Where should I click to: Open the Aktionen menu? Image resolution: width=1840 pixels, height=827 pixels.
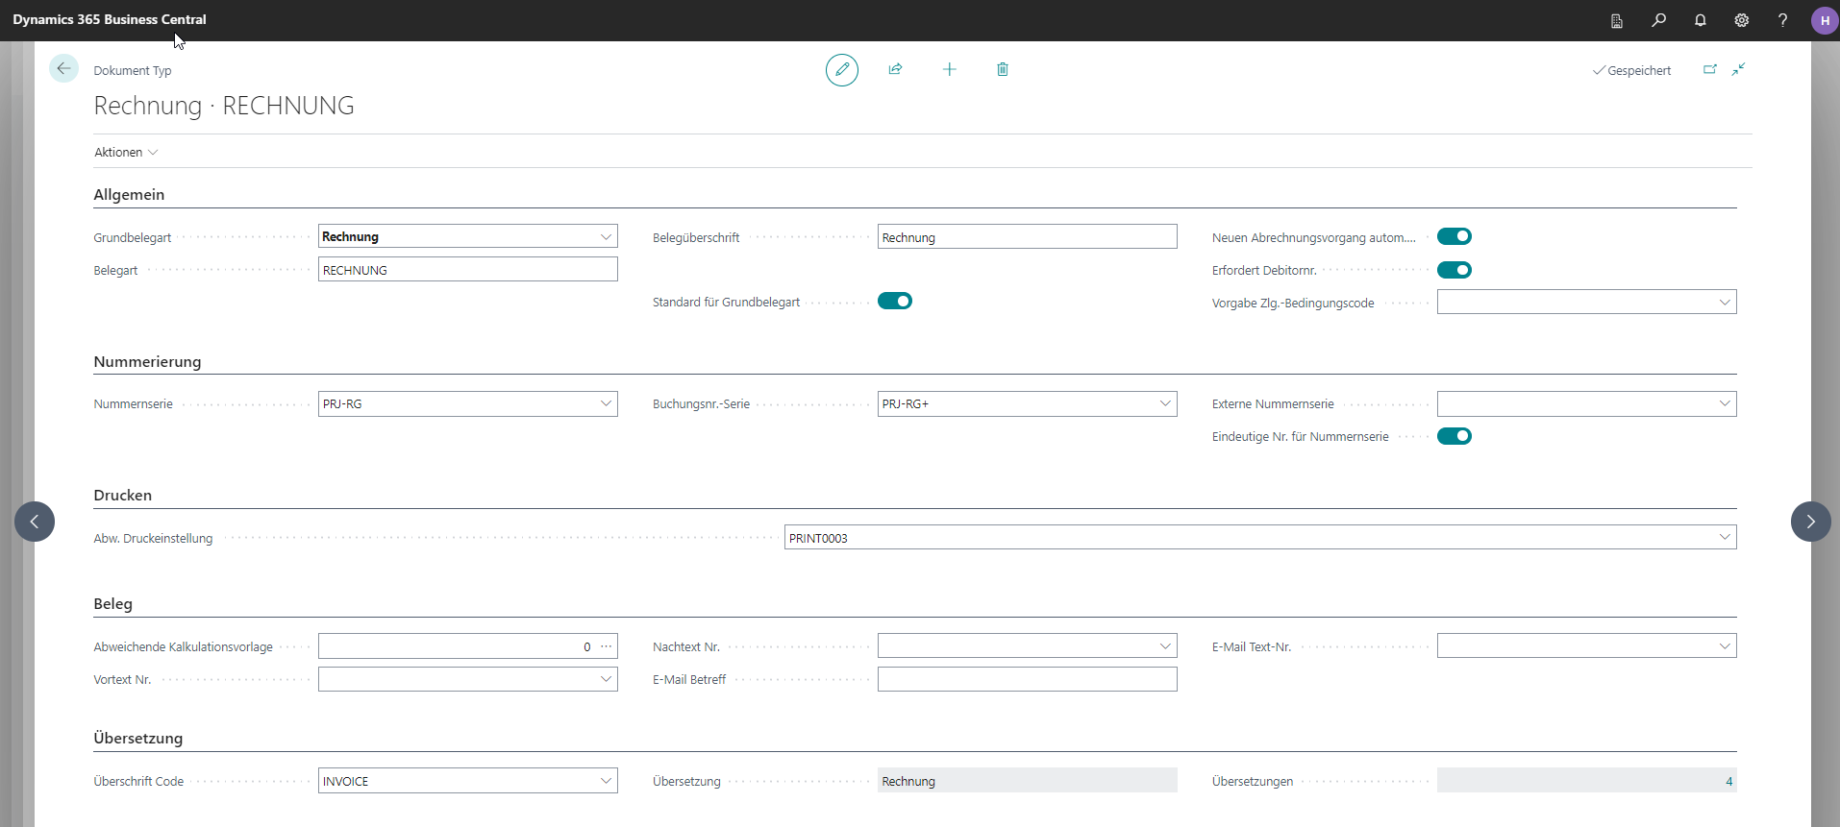pyautogui.click(x=126, y=153)
